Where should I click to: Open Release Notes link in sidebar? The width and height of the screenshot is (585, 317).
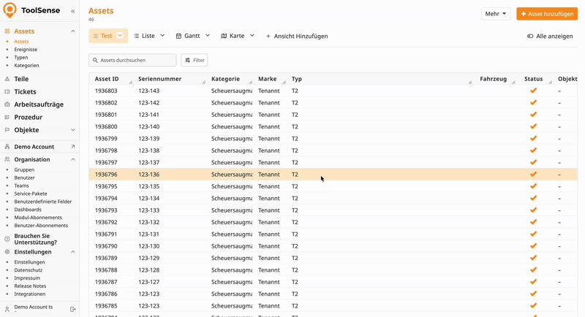click(30, 286)
